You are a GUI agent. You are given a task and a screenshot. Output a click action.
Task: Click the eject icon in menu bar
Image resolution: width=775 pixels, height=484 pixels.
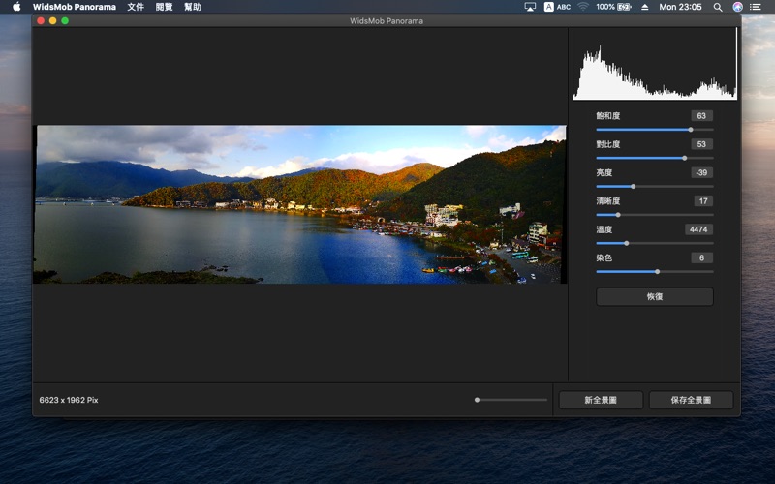(646, 7)
